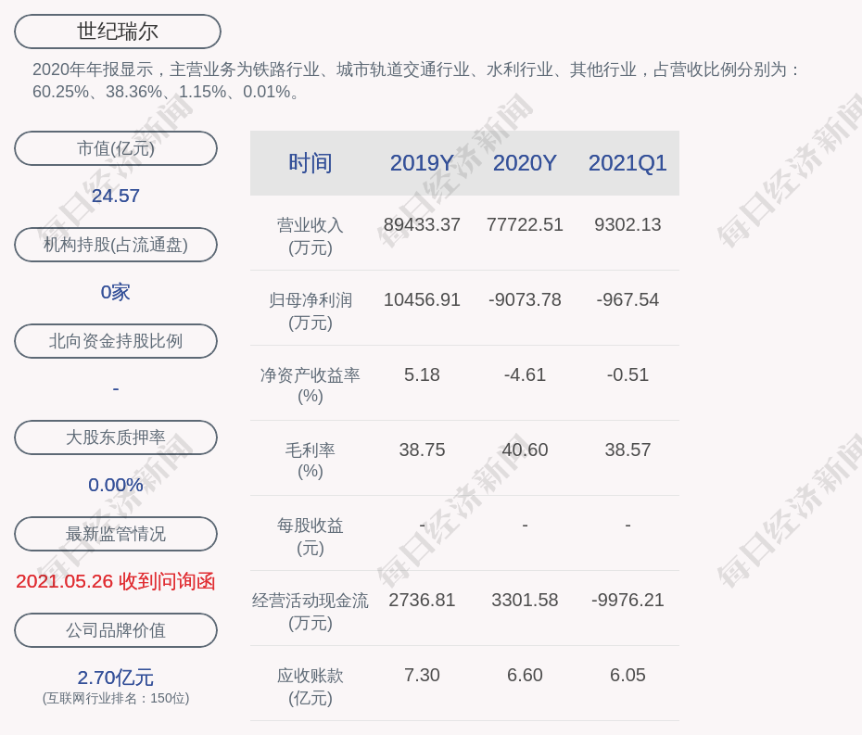Click the 机构持股(占流通盘) label

coord(116,245)
